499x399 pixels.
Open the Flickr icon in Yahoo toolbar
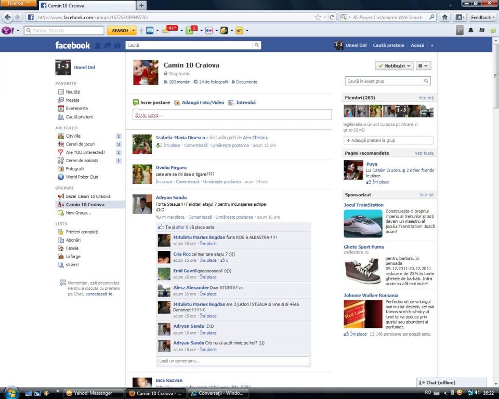pos(209,31)
